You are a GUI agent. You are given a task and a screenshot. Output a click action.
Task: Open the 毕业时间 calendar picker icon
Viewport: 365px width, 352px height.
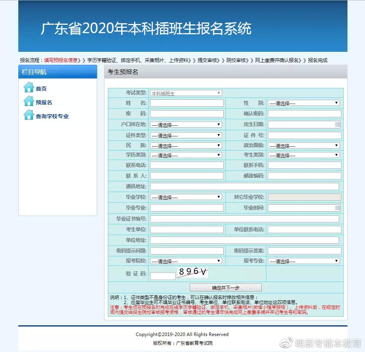click(x=337, y=207)
